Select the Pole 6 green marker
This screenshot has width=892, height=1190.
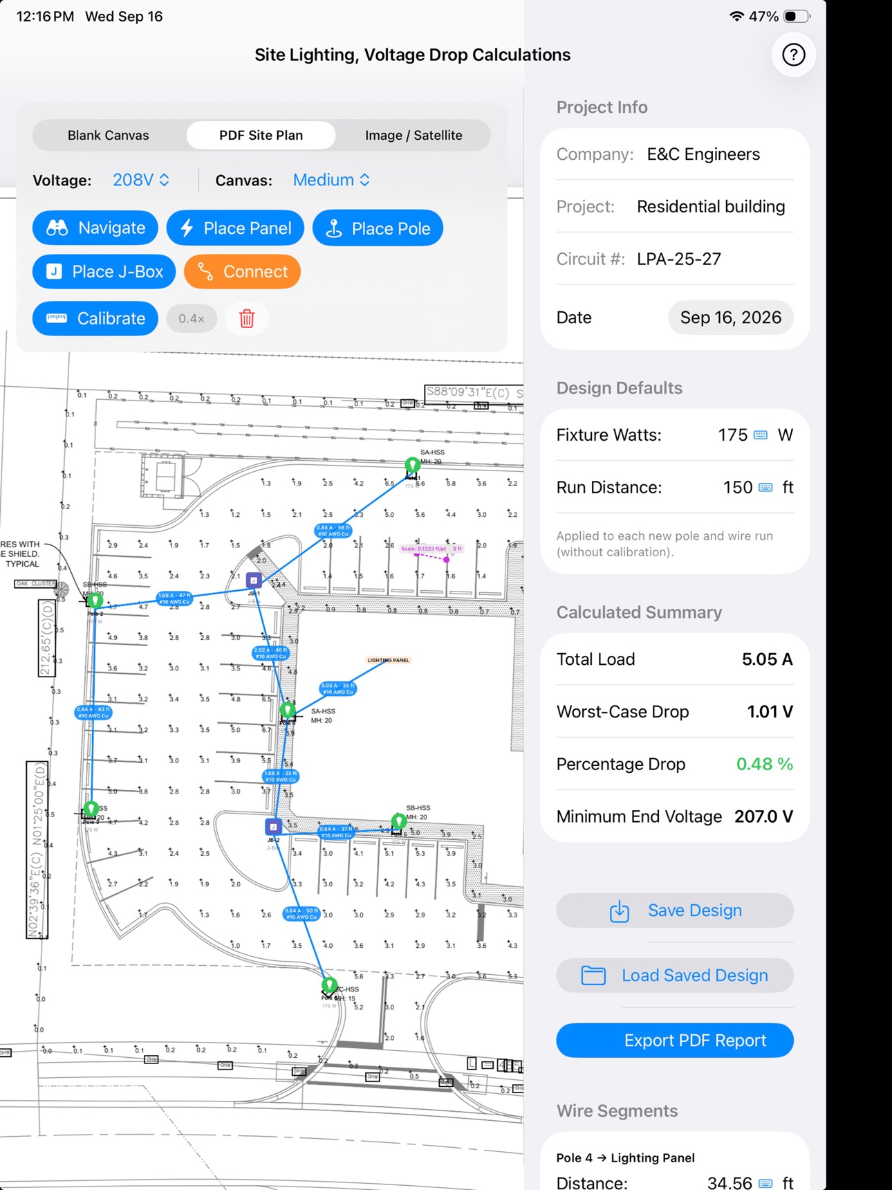tap(329, 985)
